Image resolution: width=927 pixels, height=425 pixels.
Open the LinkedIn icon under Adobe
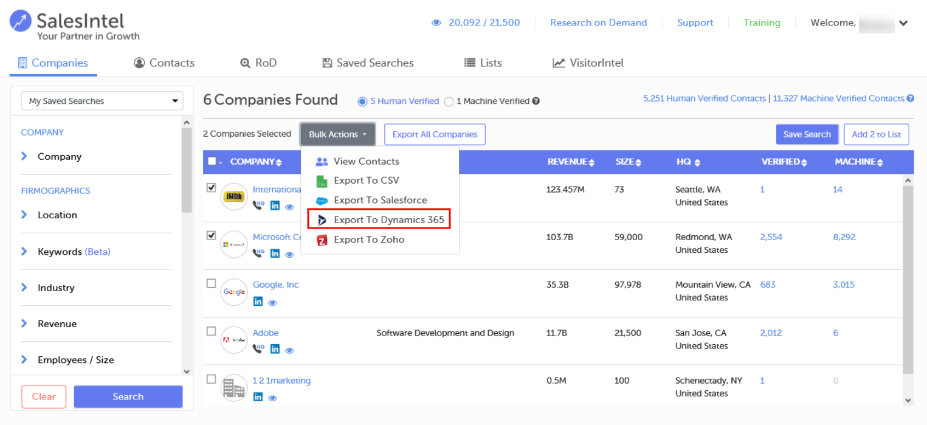(275, 349)
